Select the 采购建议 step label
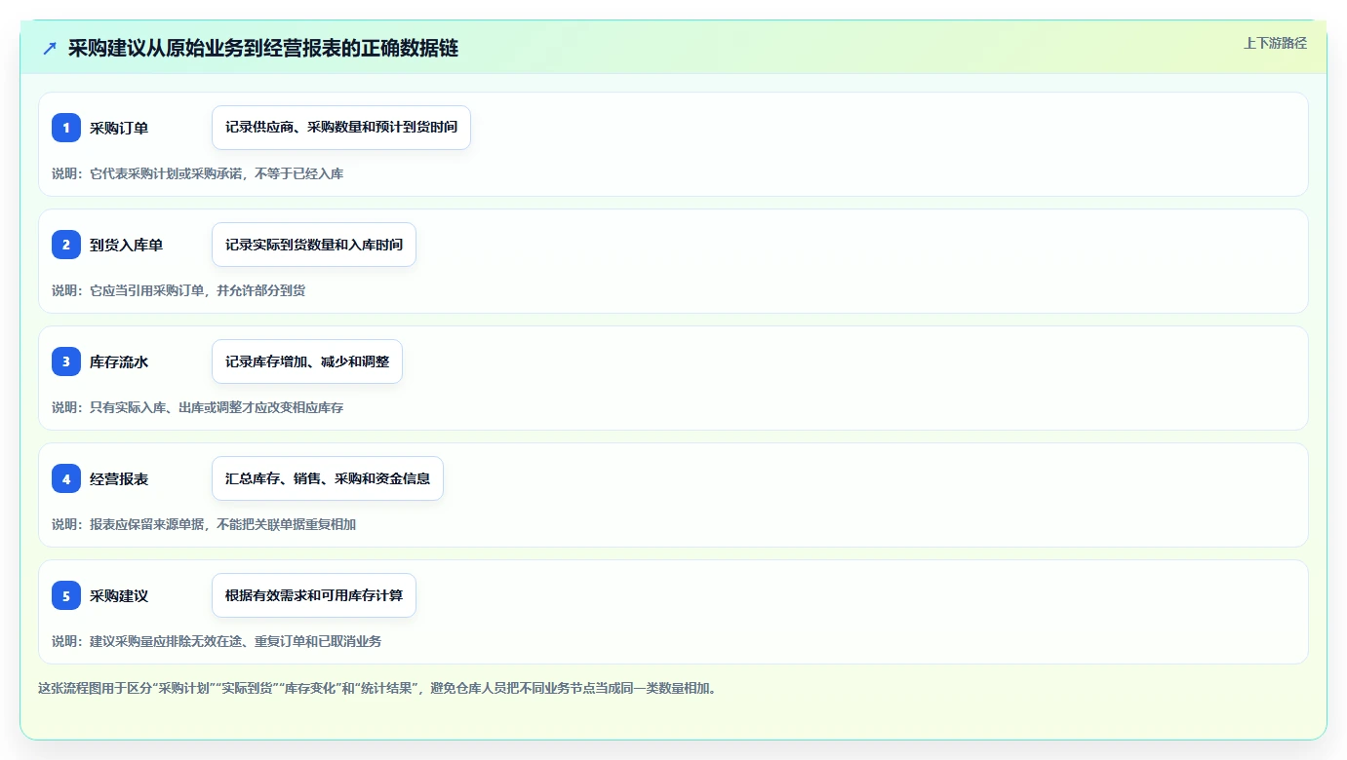Viewport: 1347px width, 760px height. pos(119,595)
